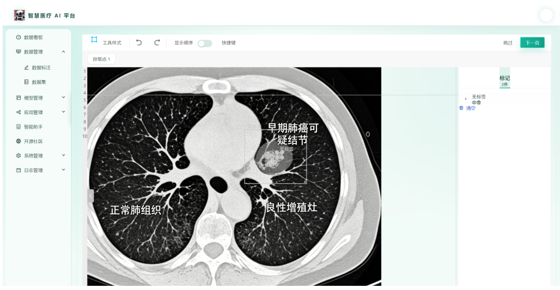560x290 pixels.
Task: Select the 无标签 entry in mark list
Action: click(x=479, y=97)
